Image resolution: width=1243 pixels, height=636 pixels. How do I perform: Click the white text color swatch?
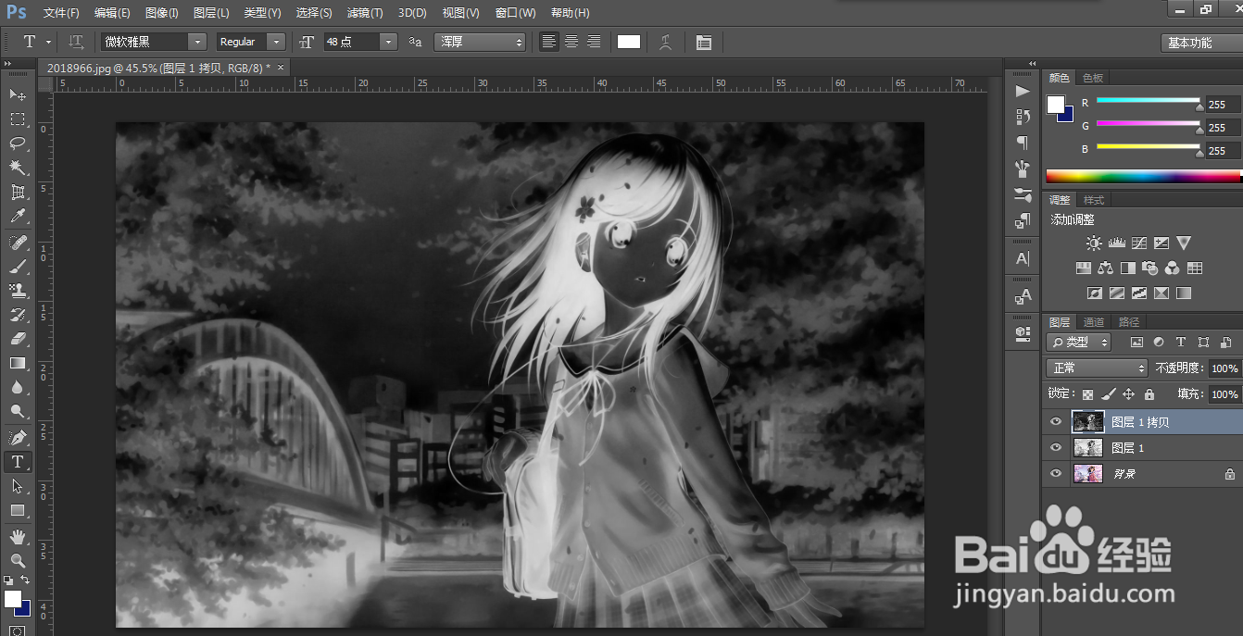pyautogui.click(x=629, y=42)
